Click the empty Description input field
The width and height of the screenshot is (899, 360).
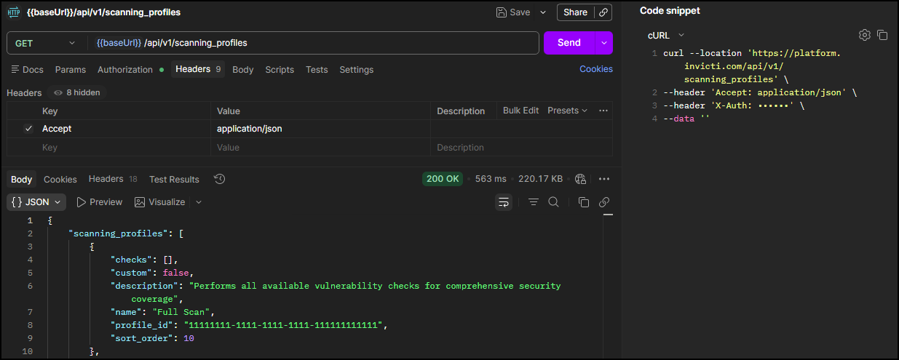[521, 148]
